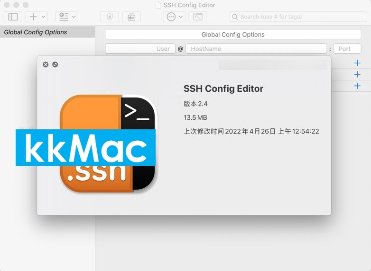371x271 pixels.
Task: Click the 上次修改时间 2022年4月26日 text
Action: (x=251, y=131)
